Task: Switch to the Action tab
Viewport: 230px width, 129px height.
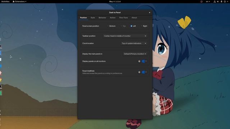Action: [x=112, y=18]
